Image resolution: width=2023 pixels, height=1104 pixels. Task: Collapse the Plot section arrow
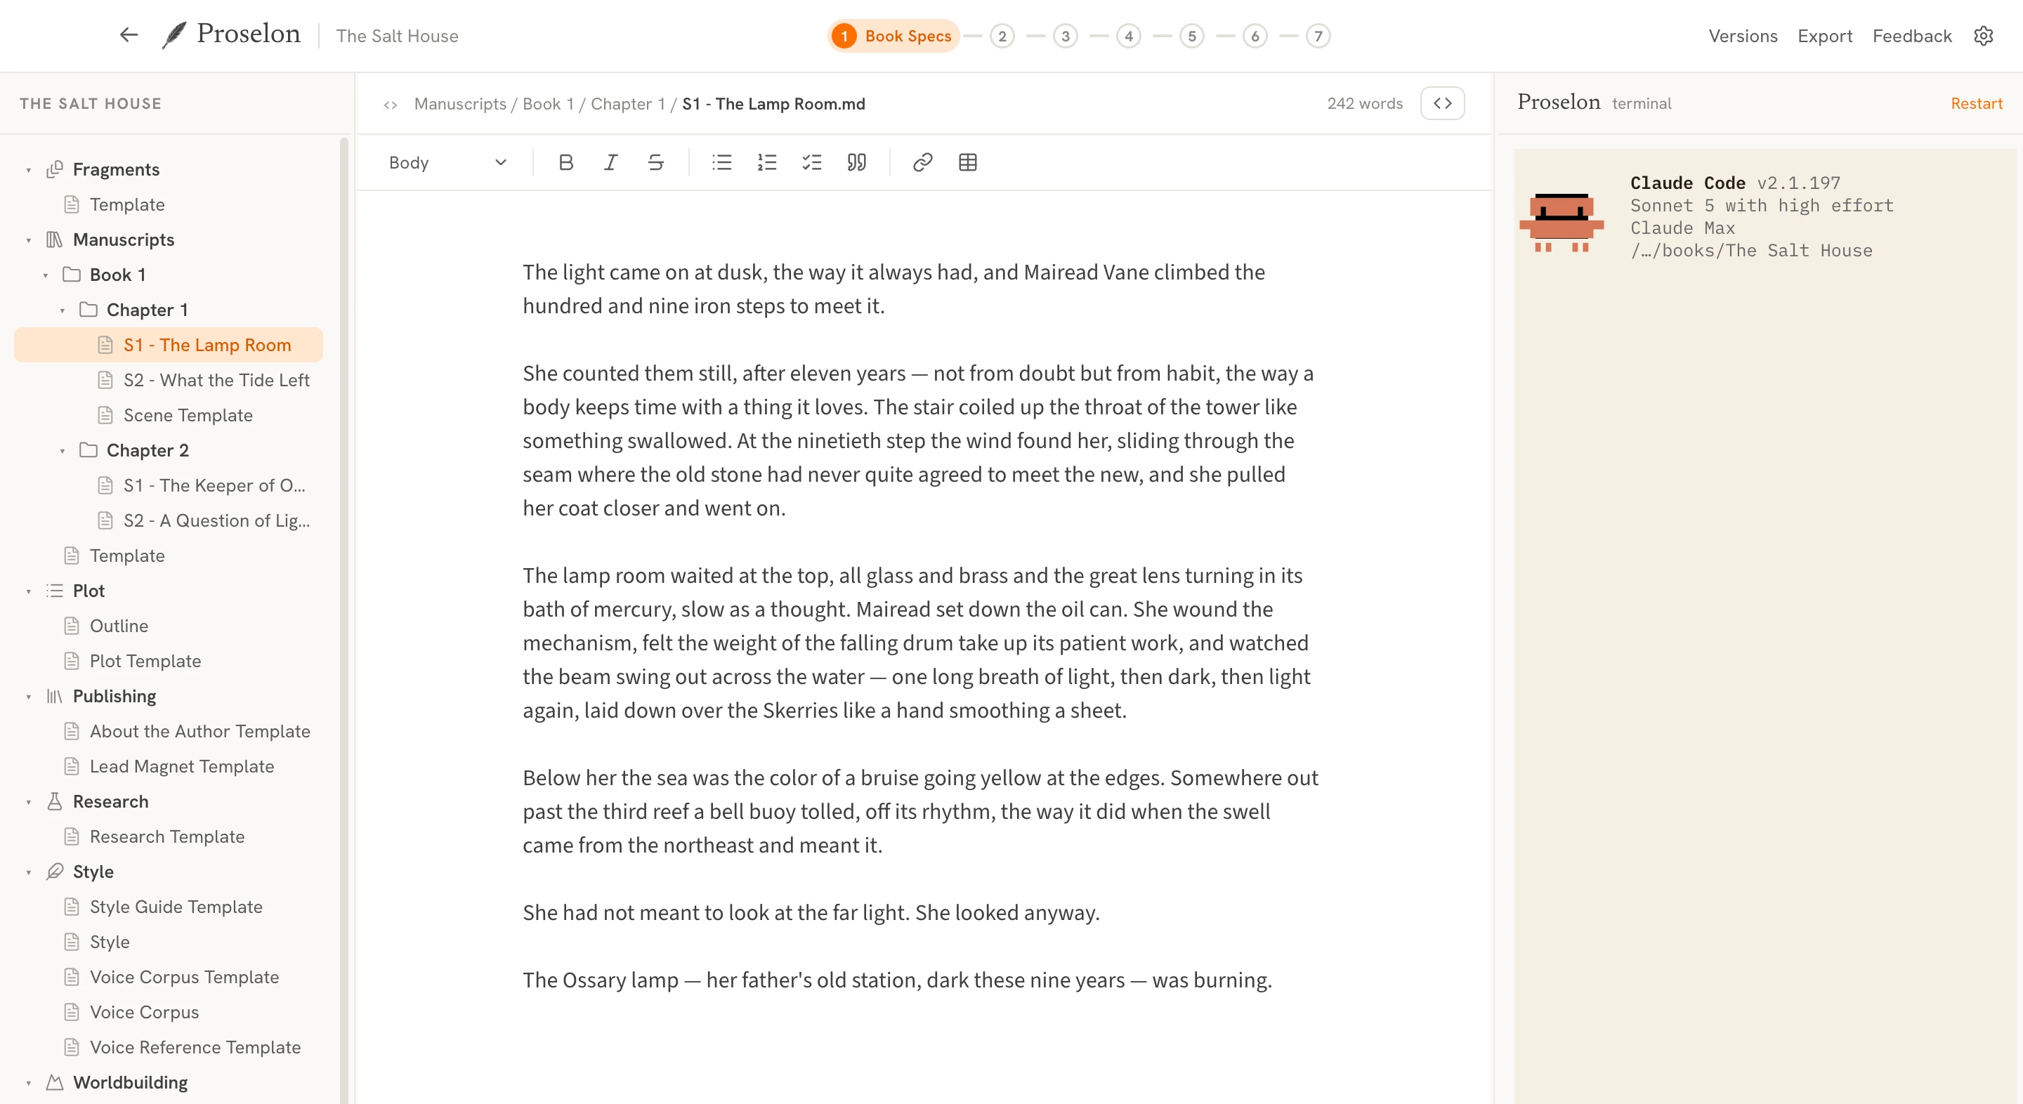coord(28,591)
